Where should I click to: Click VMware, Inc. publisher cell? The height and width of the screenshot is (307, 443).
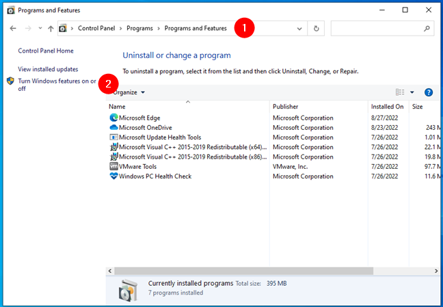[290, 167]
